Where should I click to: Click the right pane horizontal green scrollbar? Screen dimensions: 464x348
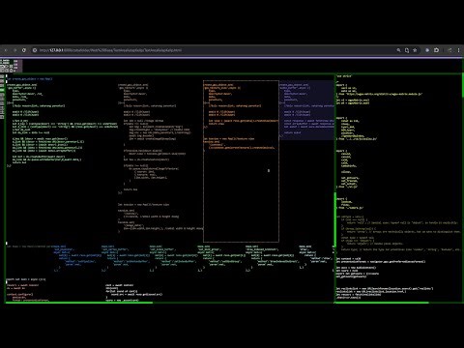point(382,303)
